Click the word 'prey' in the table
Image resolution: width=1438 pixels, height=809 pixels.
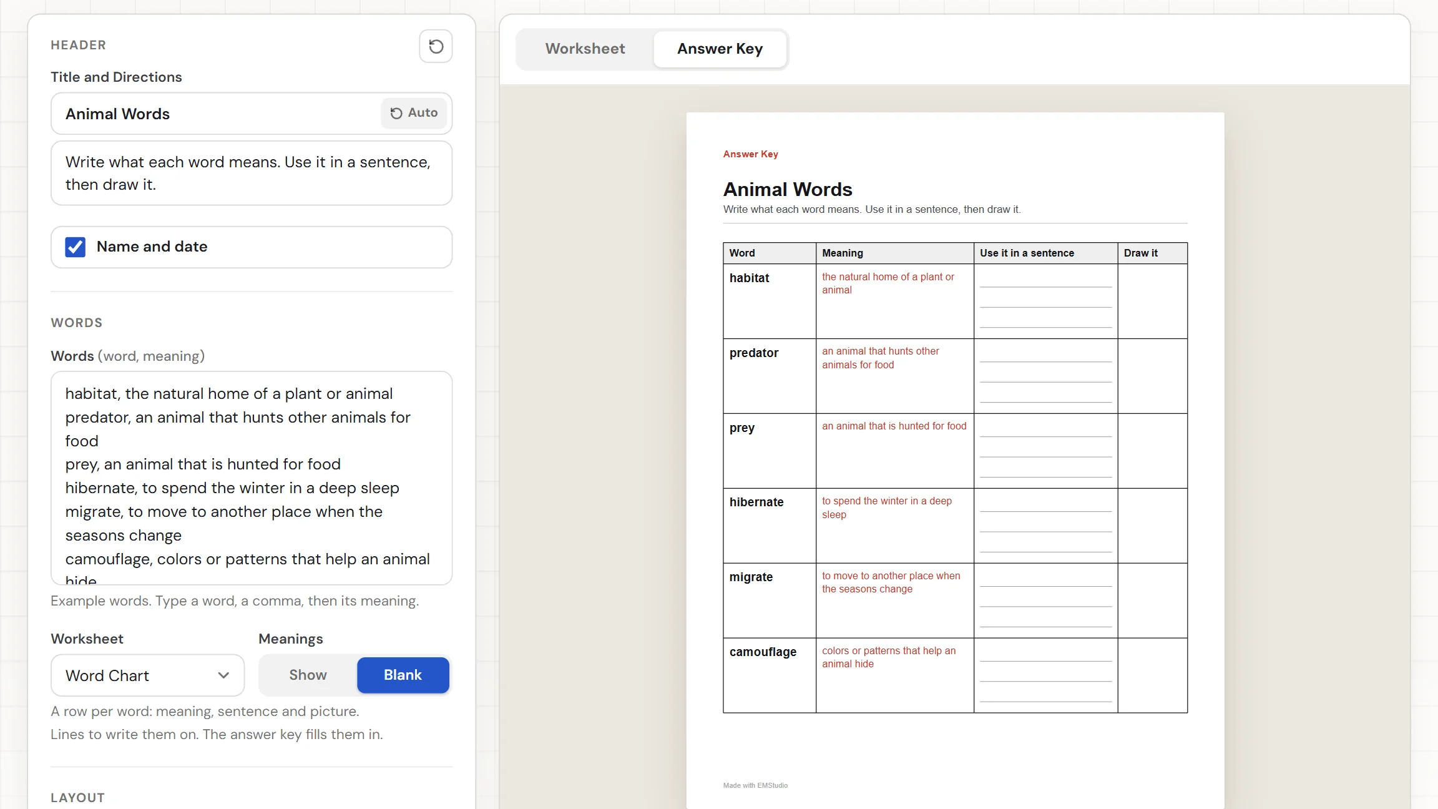(742, 428)
